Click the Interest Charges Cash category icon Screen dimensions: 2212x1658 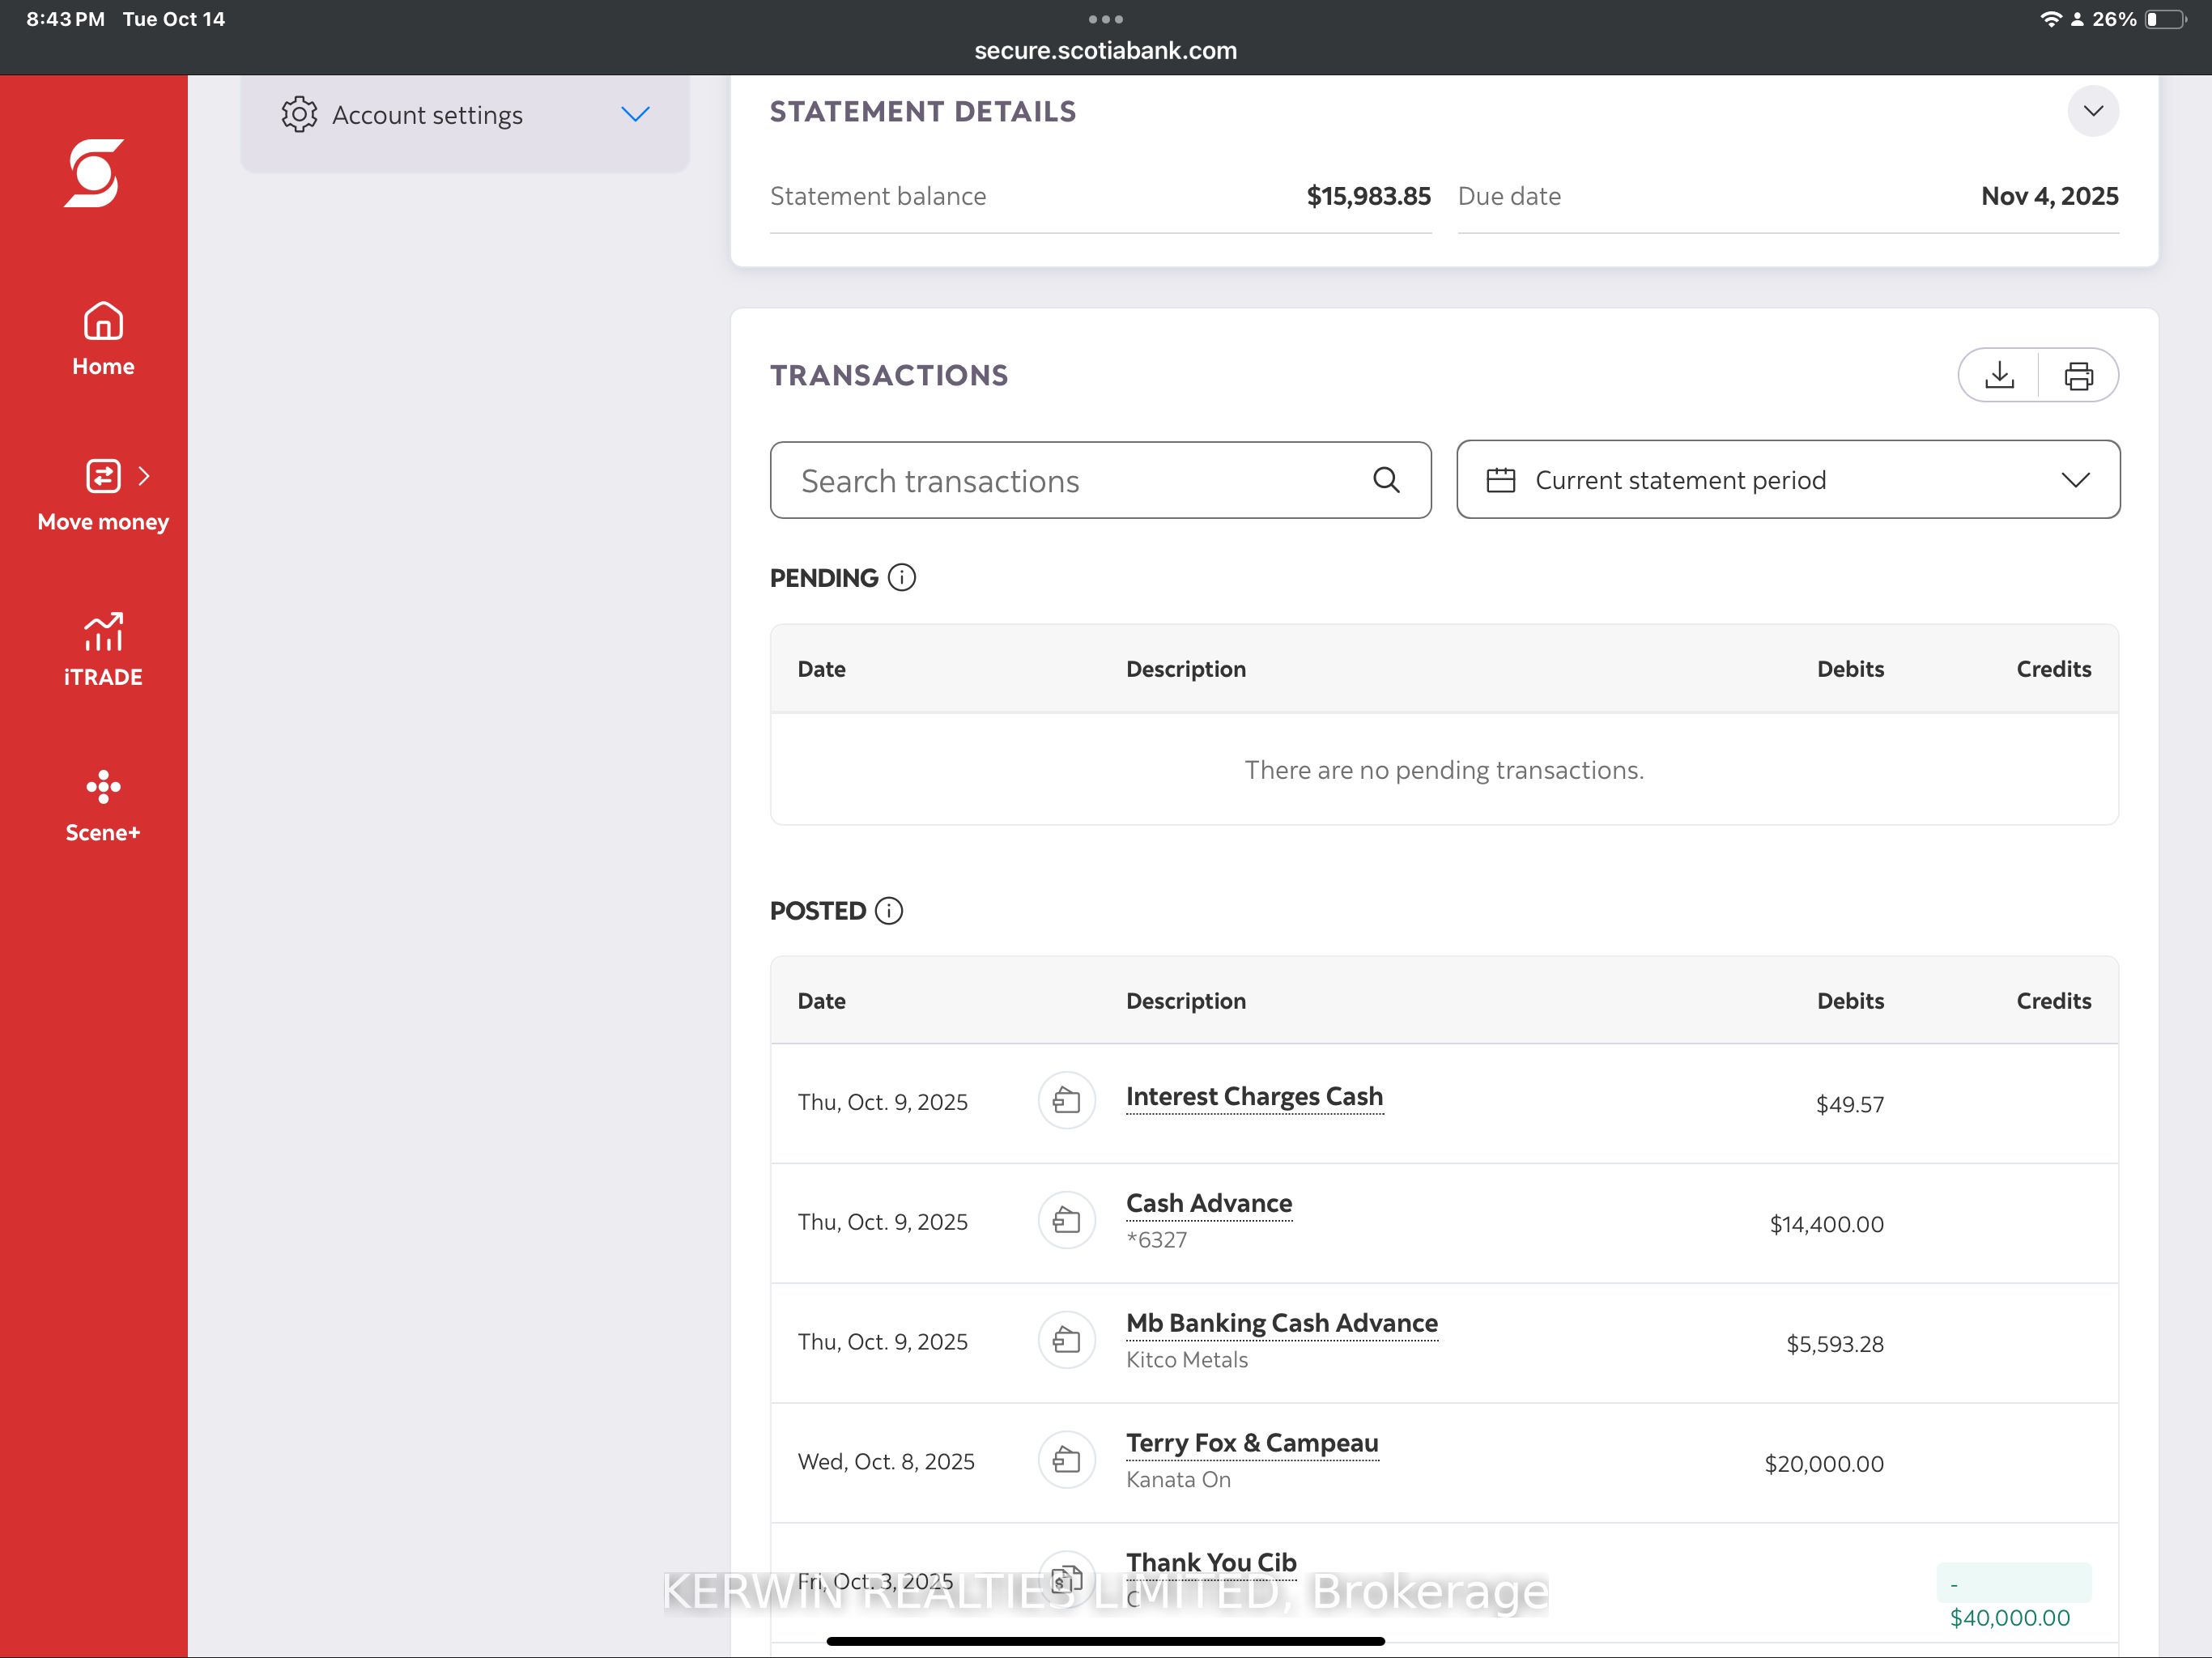coord(1067,1100)
